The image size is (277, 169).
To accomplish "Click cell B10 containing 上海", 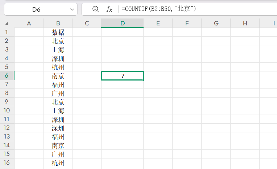I will pos(58,111).
